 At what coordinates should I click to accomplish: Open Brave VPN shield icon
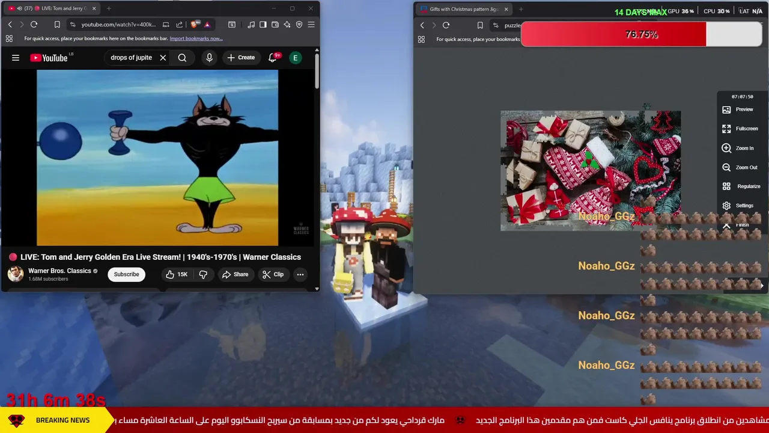coord(299,25)
